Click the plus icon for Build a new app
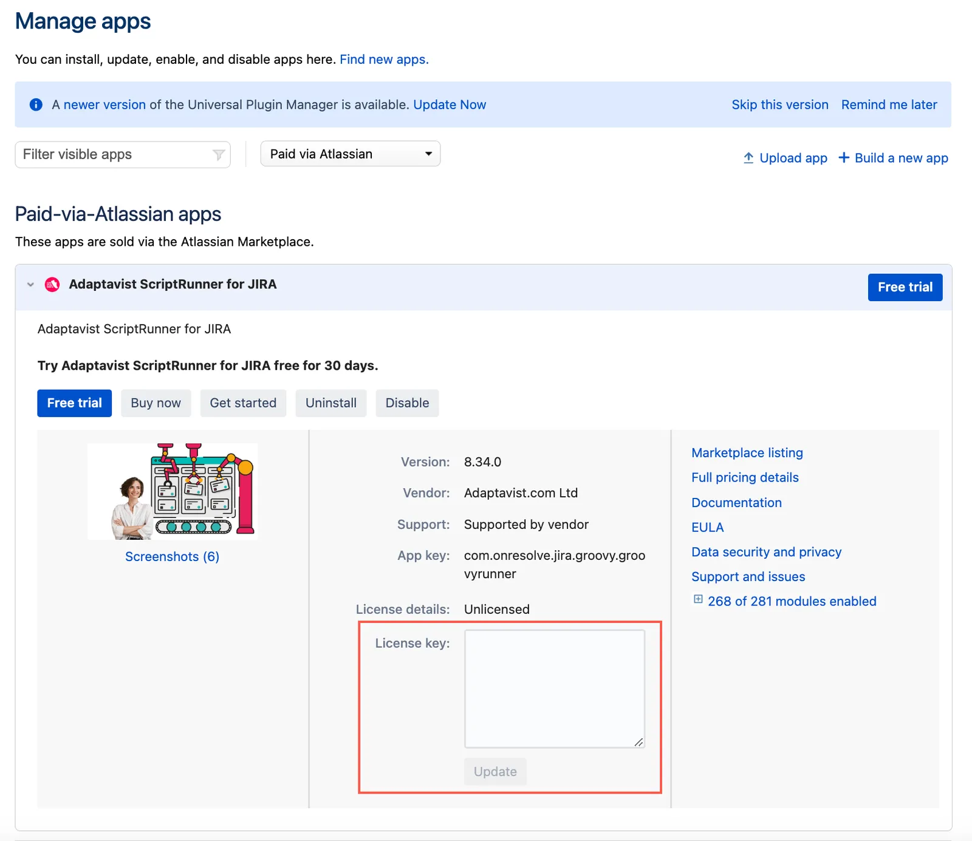Screen dimensions: 972x841 [844, 158]
